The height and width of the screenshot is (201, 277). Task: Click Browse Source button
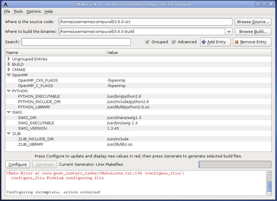click(253, 22)
